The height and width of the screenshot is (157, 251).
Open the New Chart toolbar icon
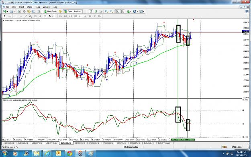(5, 11)
